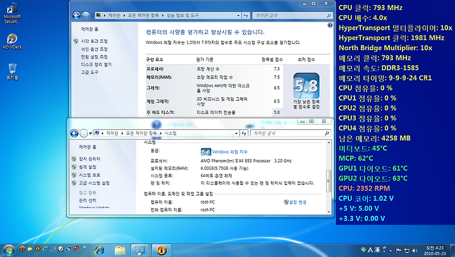Expand arrow after 제어판 in 시스템 breadcrumb

coord(122,134)
